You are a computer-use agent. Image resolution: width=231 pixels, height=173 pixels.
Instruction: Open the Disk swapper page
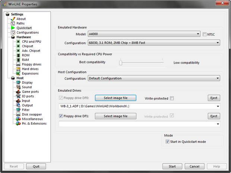pos(32,115)
